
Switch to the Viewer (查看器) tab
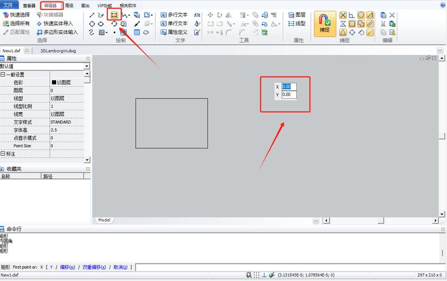tap(29, 6)
